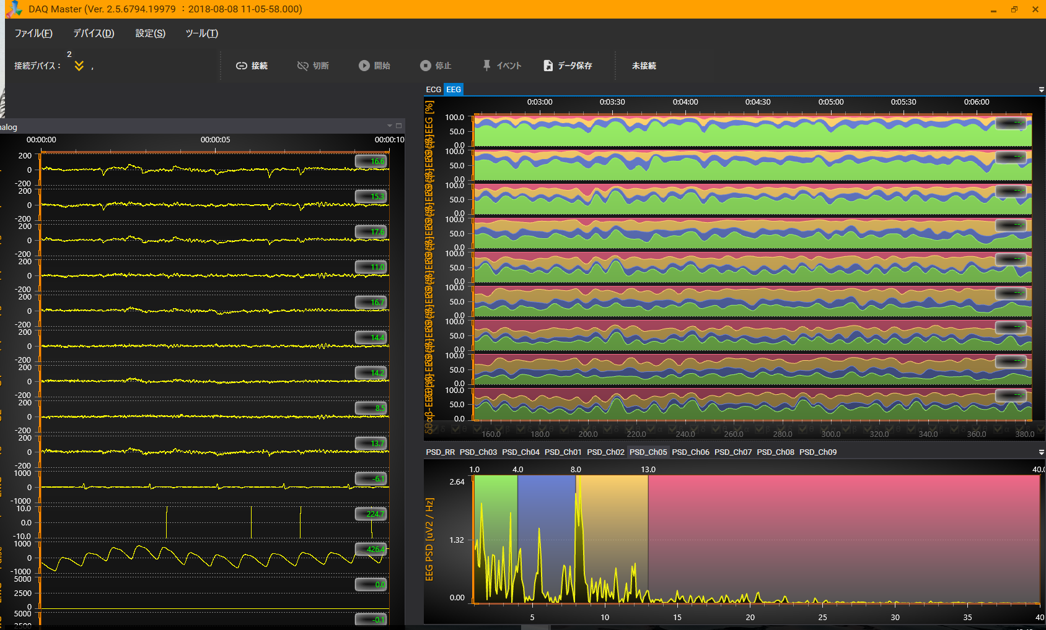
Task: Click the 14.2 value badge
Action: (371, 373)
